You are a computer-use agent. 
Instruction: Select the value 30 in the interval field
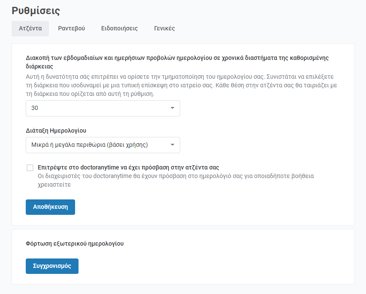pyautogui.click(x=35, y=108)
